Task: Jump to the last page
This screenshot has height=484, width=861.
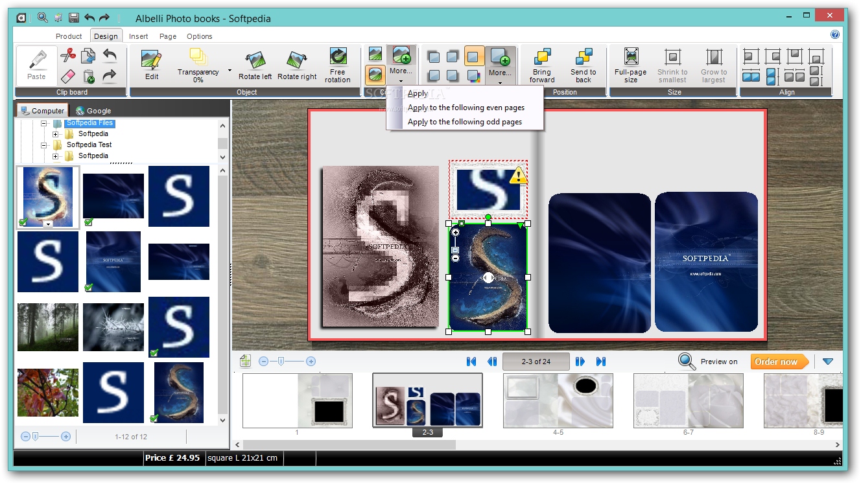Action: pos(601,362)
